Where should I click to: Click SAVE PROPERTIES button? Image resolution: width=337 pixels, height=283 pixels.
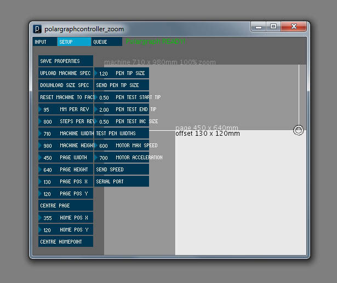[66, 61]
